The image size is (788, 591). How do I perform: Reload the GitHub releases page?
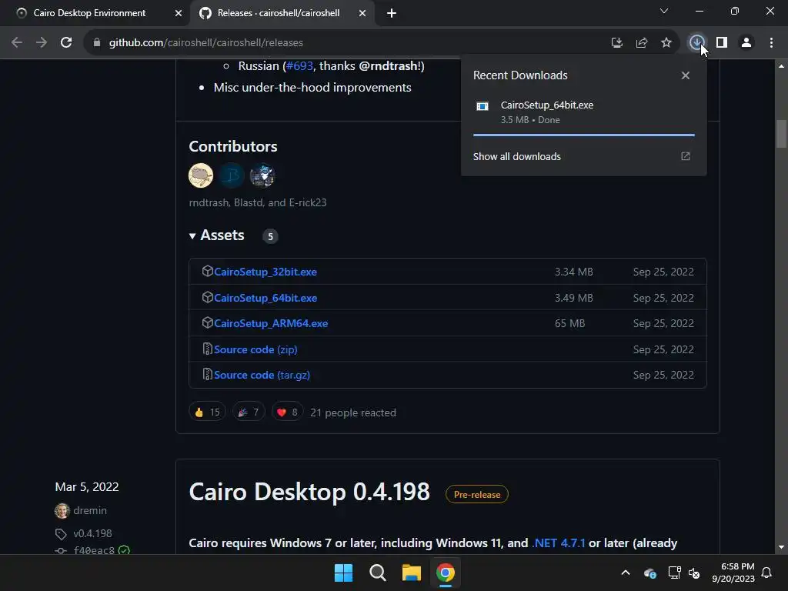(66, 43)
